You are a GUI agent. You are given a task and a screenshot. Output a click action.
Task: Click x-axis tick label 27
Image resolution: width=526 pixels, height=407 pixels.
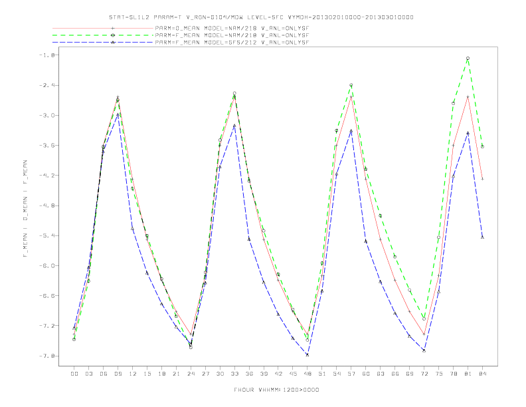(205, 374)
